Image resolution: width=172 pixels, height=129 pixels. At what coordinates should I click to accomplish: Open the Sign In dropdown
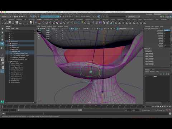pyautogui.click(x=134, y=16)
